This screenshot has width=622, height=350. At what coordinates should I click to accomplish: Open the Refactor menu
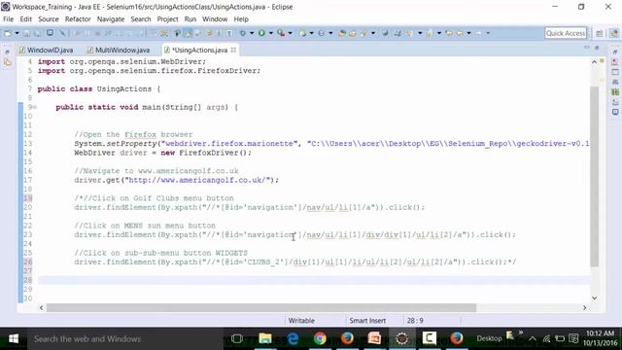point(78,19)
